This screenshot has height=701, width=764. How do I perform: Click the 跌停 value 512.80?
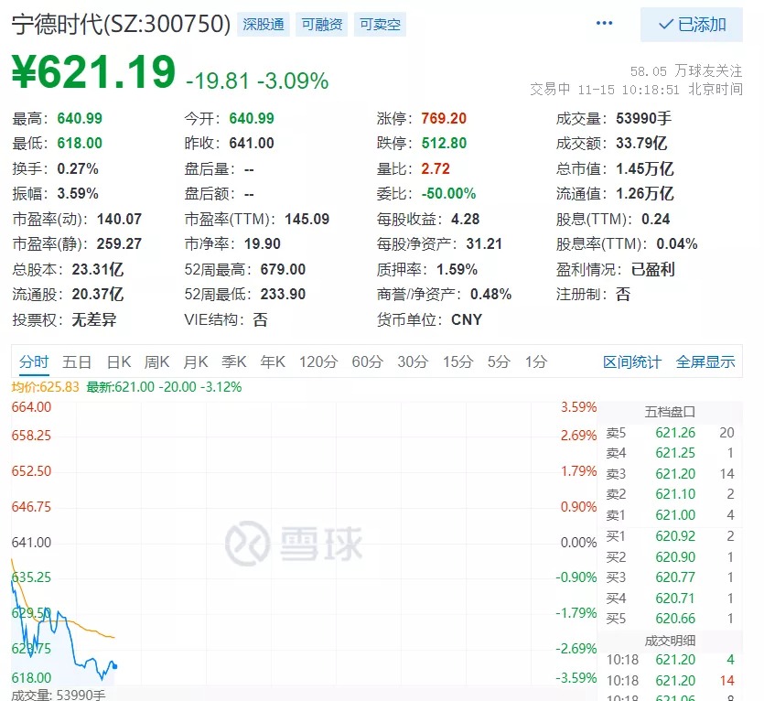444,144
